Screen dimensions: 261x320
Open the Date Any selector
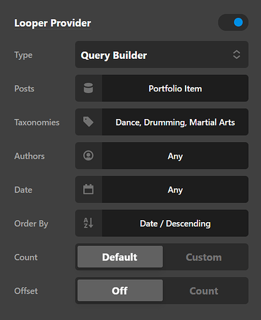coord(175,189)
